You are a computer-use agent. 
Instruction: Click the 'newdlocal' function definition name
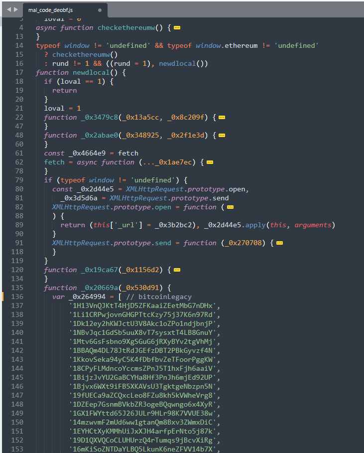point(91,72)
